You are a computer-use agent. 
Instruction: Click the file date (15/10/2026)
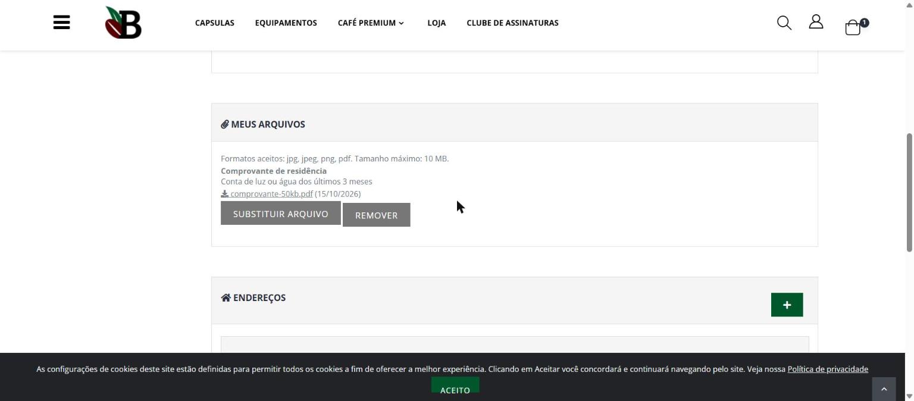[x=338, y=194]
